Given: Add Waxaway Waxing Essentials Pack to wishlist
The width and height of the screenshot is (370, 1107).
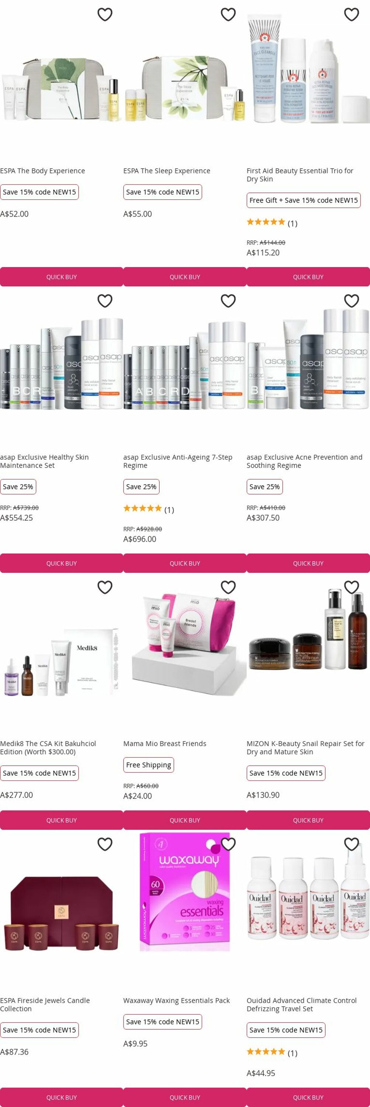Looking at the screenshot, I should [228, 844].
